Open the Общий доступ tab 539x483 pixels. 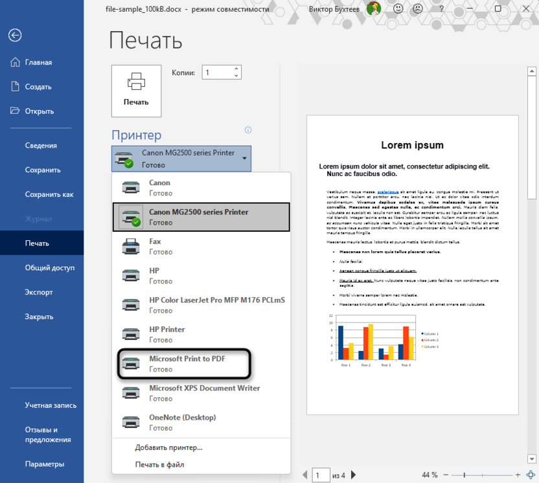pyautogui.click(x=49, y=267)
